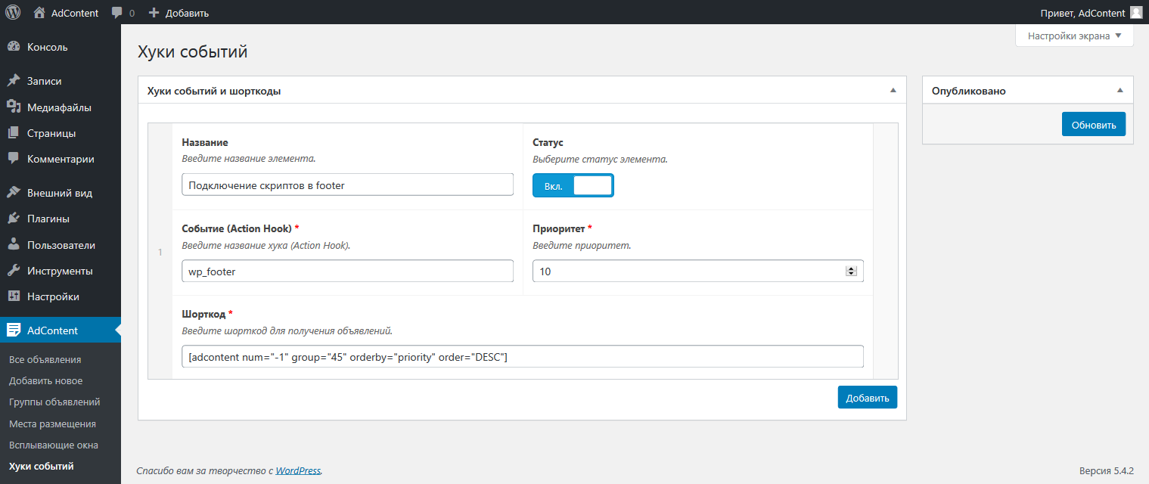The height and width of the screenshot is (484, 1149).
Task: Collapse the Хуки событий и шорткоды panel
Action: click(893, 91)
